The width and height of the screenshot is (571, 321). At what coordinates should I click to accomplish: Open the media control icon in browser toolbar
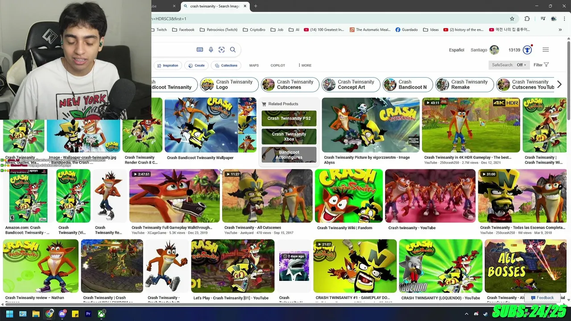pyautogui.click(x=543, y=19)
